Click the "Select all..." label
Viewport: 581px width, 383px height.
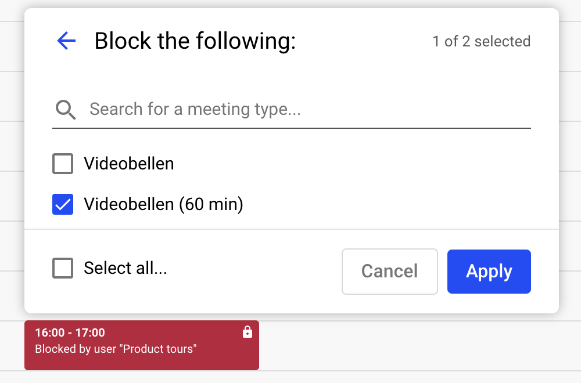coord(125,268)
